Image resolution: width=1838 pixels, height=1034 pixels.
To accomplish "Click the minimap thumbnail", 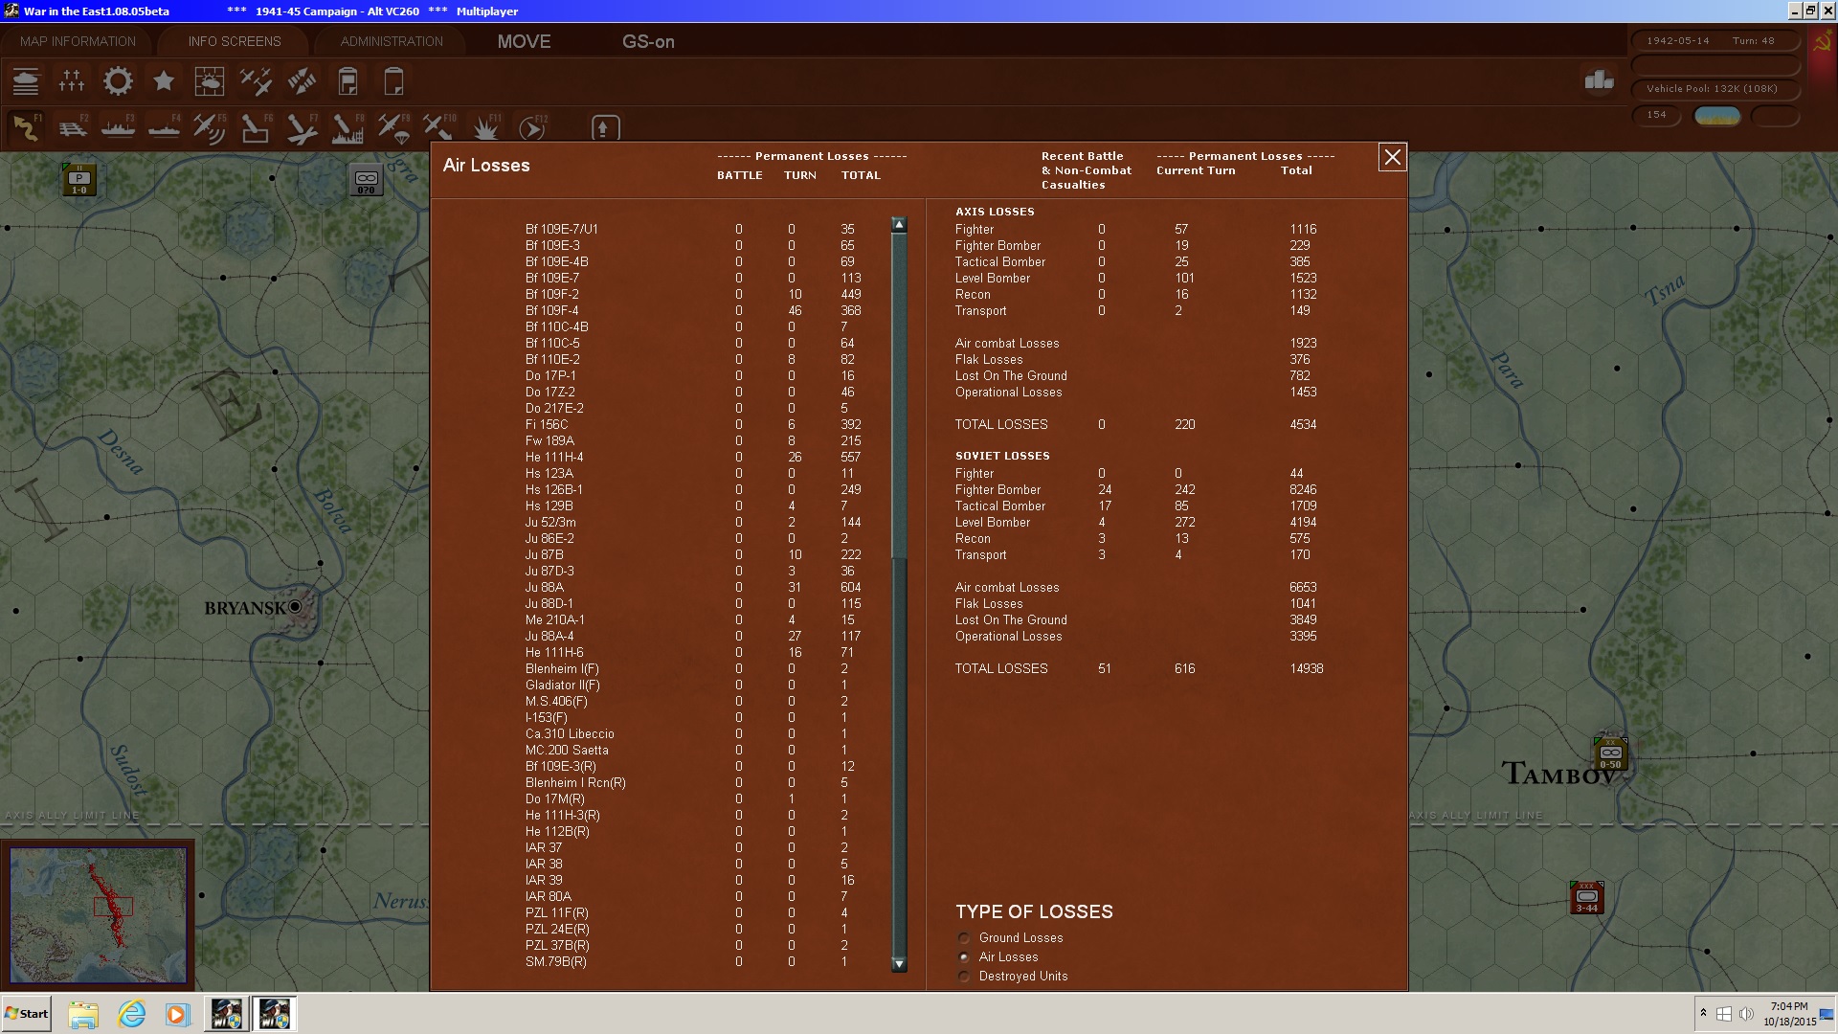I will tap(98, 914).
